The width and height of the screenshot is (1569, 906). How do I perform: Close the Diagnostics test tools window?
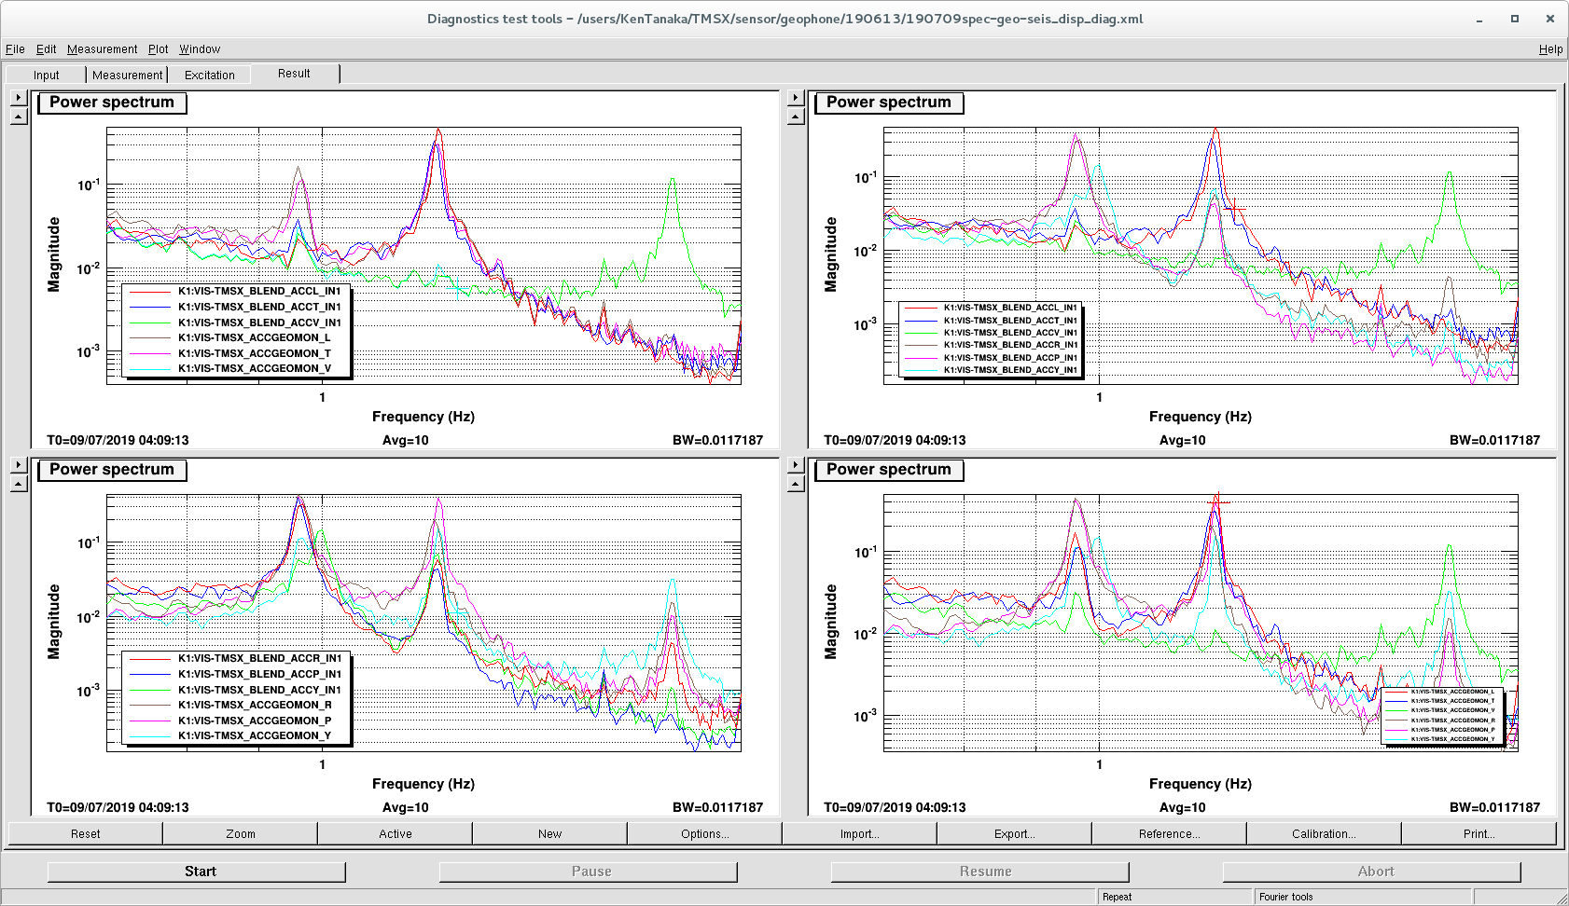(1550, 20)
